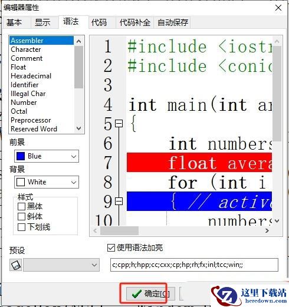Enable the 黑体 bold style checkbox
Image resolution: width=289 pixels, height=307 pixels.
[x=21, y=206]
